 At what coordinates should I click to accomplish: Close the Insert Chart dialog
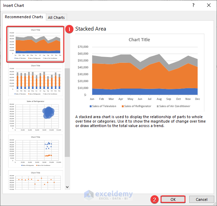coord(209,5)
